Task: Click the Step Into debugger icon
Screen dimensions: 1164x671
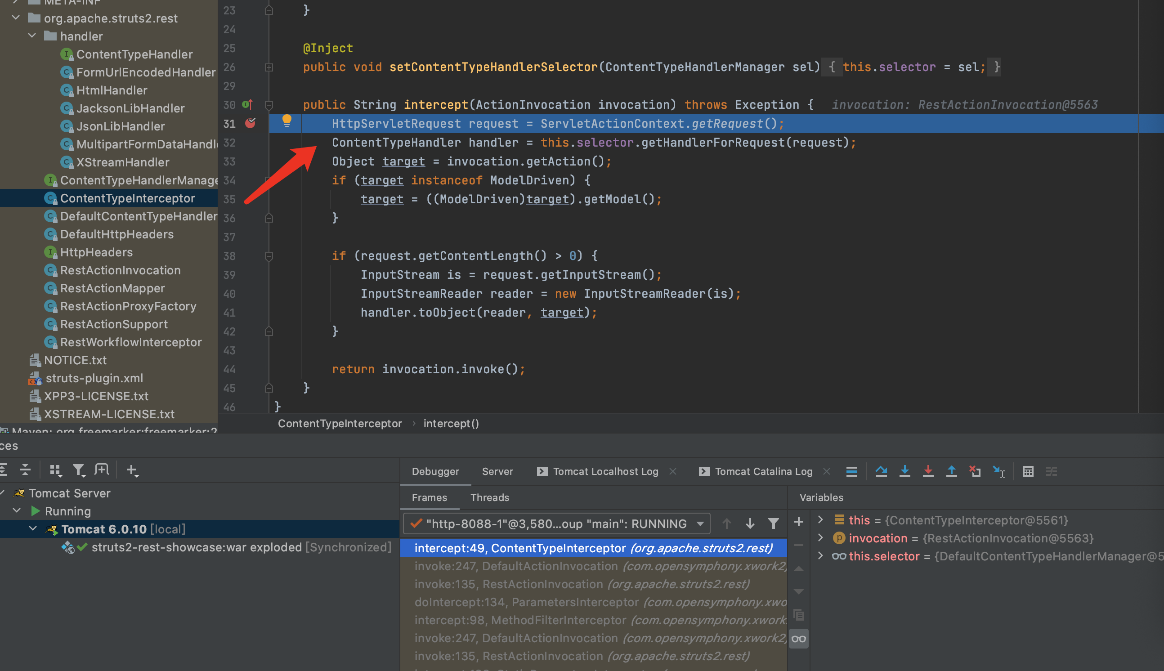Action: [904, 471]
